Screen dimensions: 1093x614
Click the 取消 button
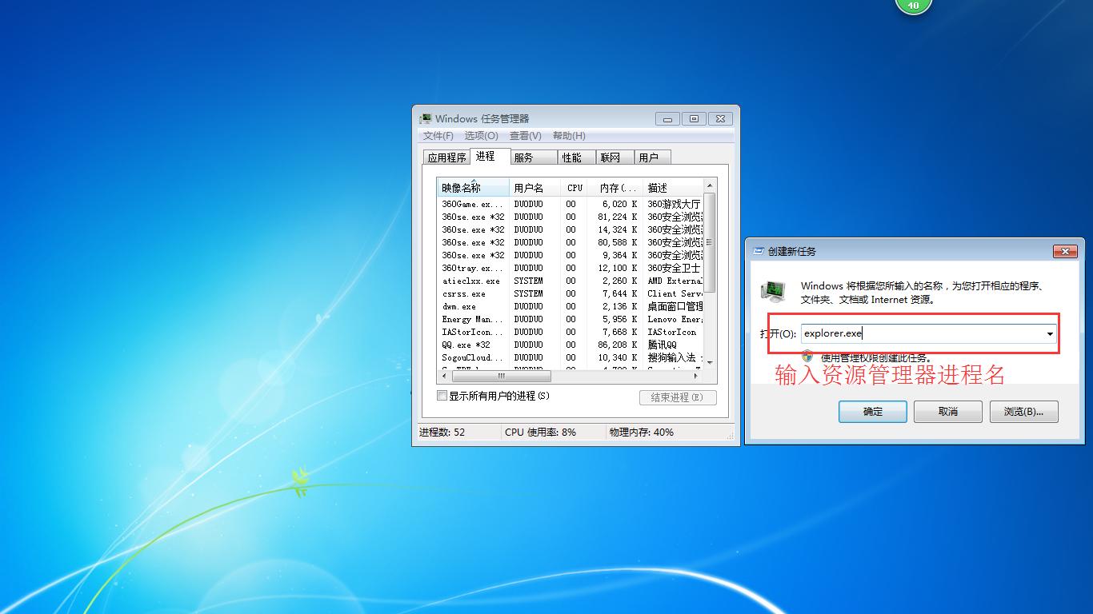pos(947,411)
